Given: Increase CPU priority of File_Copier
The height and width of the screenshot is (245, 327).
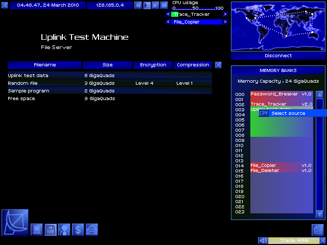Looking at the screenshot, I should (225, 22).
